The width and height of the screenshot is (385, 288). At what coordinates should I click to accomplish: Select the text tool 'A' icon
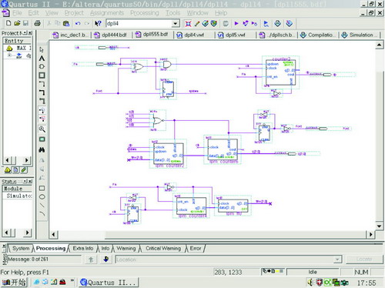click(42, 59)
